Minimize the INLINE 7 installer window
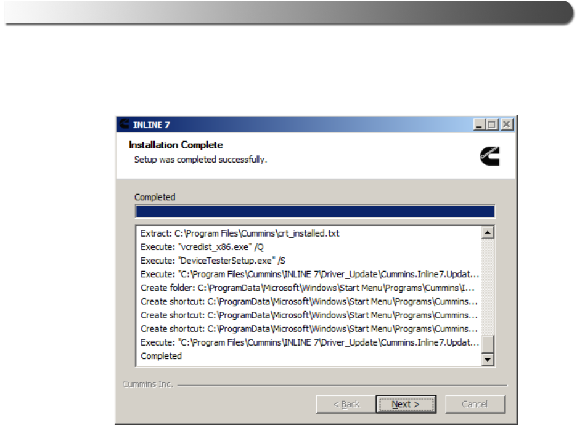The height and width of the screenshot is (425, 577). [x=479, y=124]
